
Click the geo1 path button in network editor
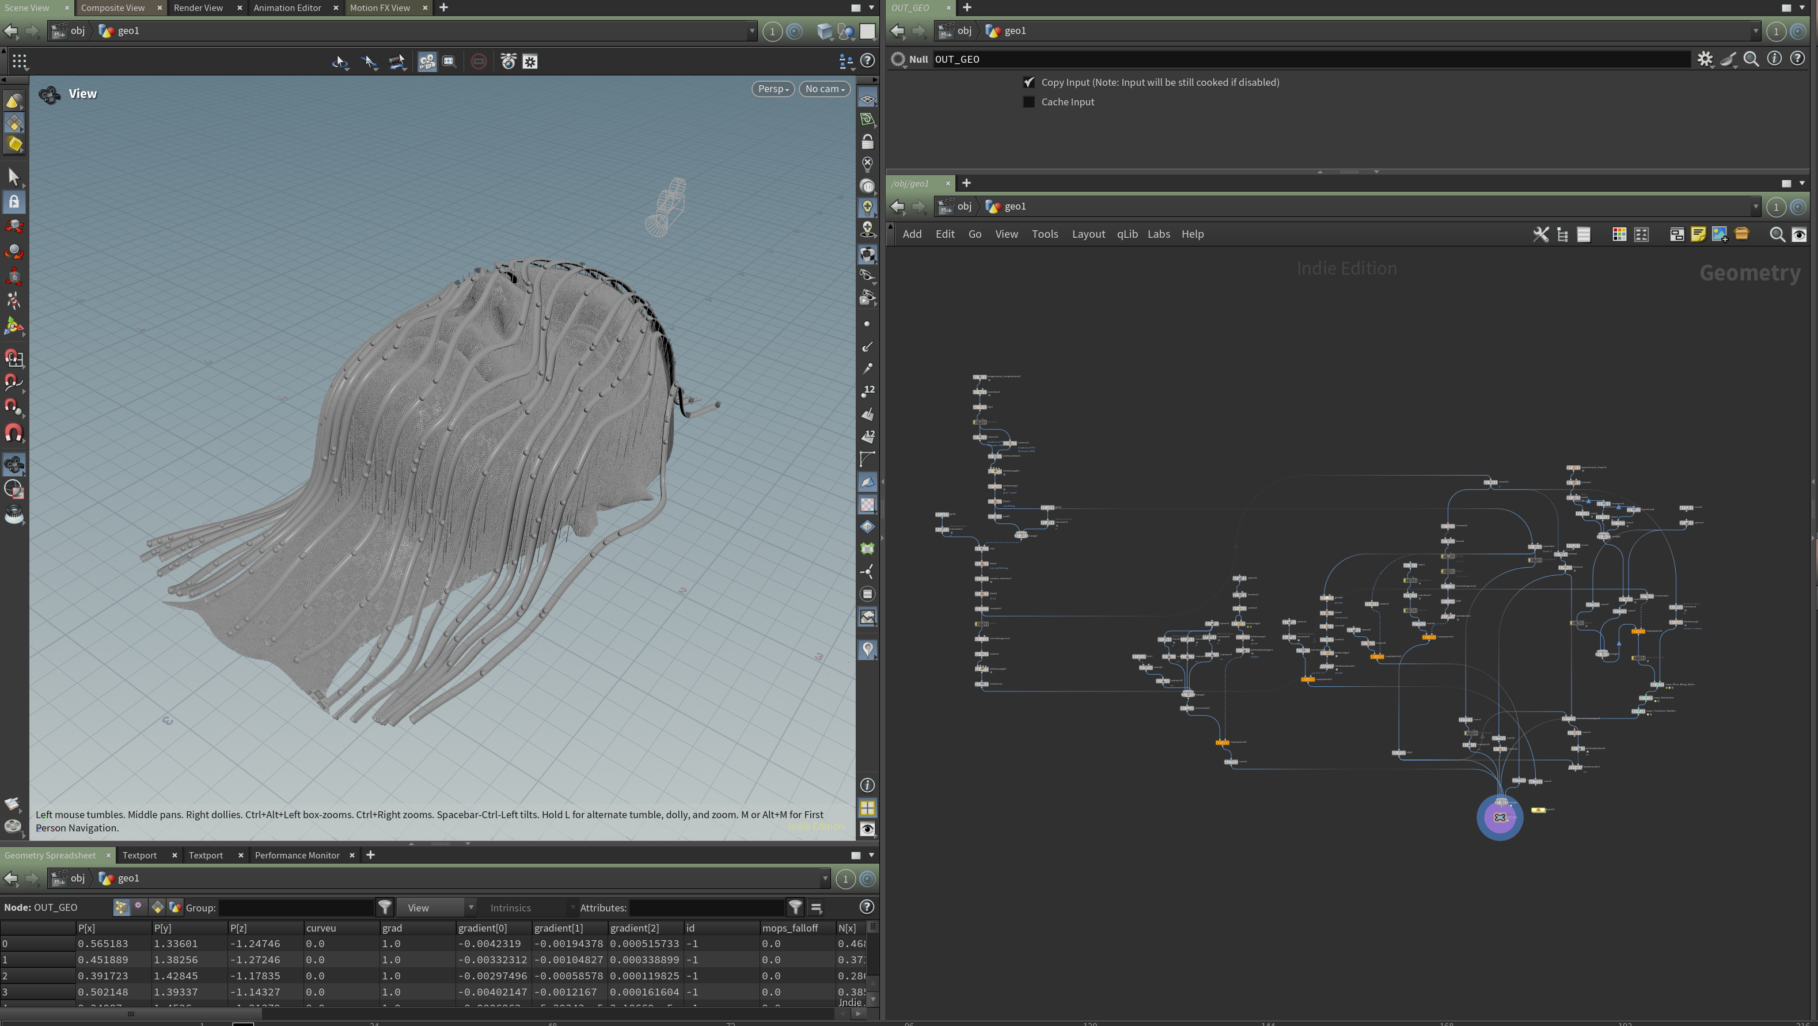1007,207
